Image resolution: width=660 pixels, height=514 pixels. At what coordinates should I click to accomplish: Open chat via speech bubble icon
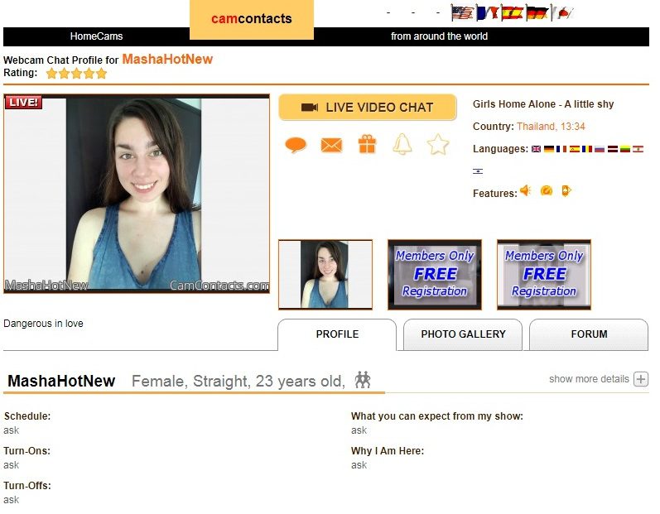point(296,145)
